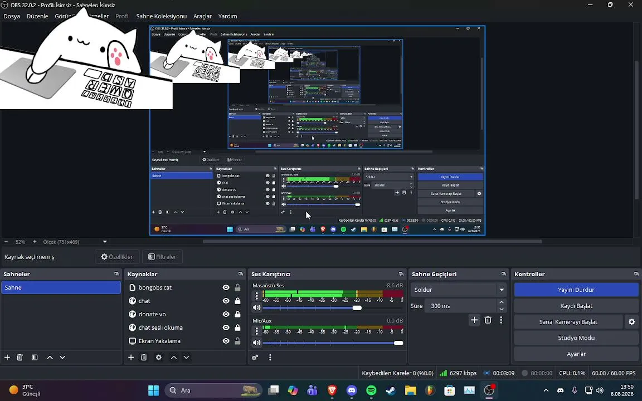Zoom out preview with minus icon
642x401 pixels.
pos(6,242)
